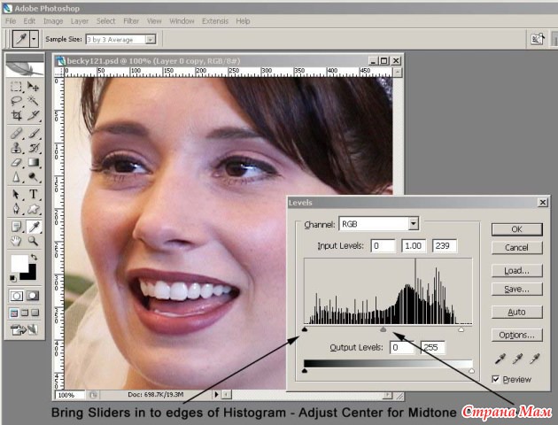Select the Hand tool
The width and height of the screenshot is (558, 425).
pos(16,240)
